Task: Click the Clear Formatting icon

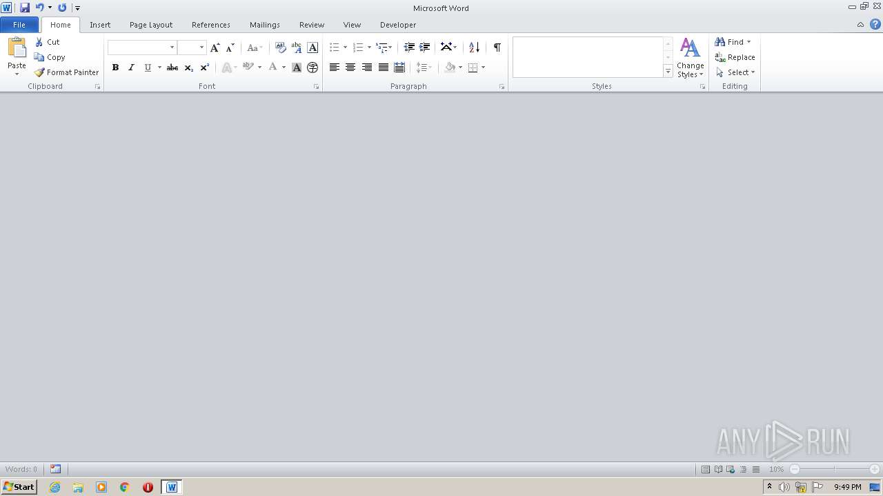Action: coord(280,48)
